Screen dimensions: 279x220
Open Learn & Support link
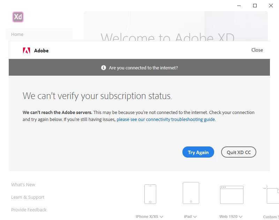click(x=28, y=197)
